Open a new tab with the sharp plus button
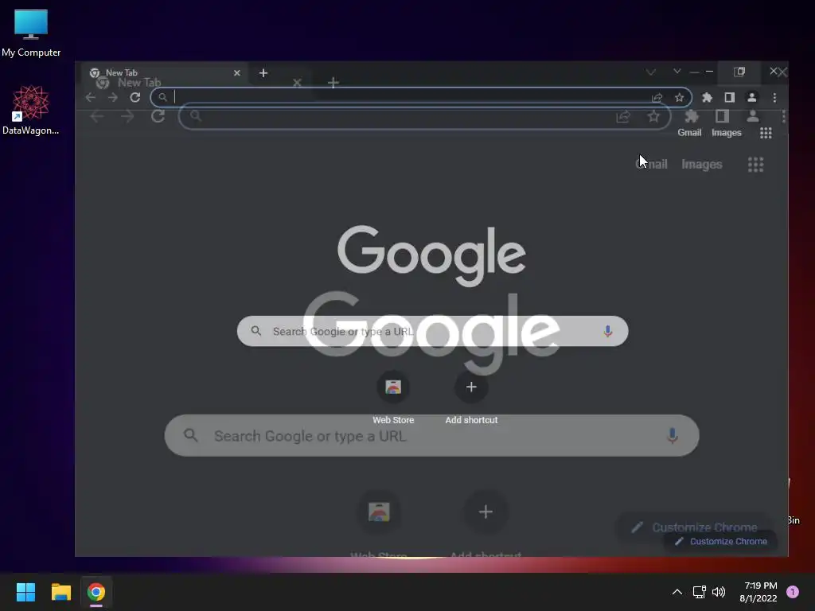Viewport: 815px width, 611px height. pos(263,72)
